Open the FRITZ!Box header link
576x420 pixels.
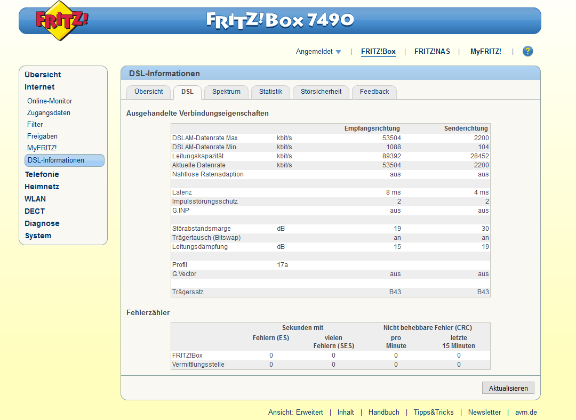click(x=378, y=51)
